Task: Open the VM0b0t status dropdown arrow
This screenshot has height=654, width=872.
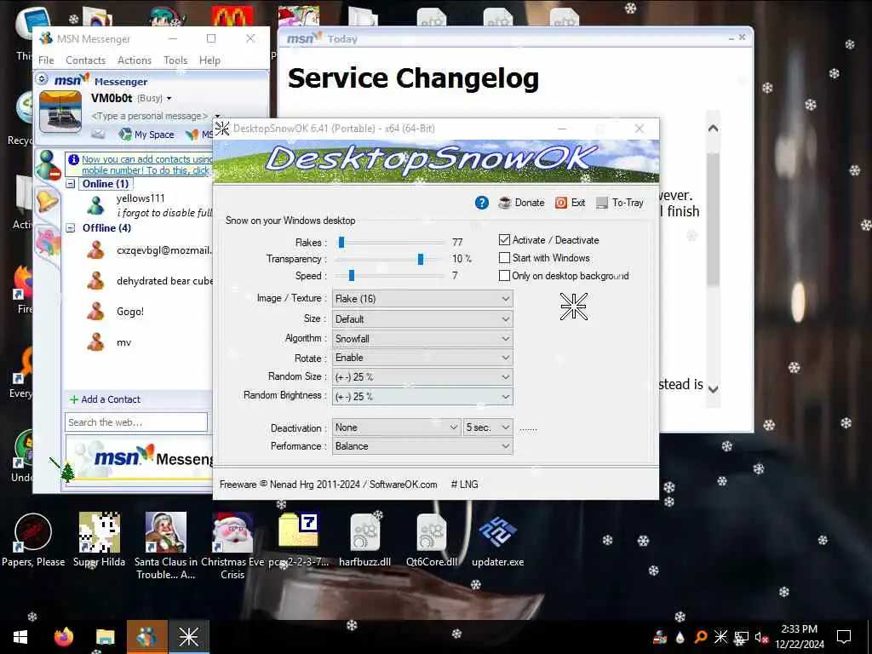Action: pos(169,99)
